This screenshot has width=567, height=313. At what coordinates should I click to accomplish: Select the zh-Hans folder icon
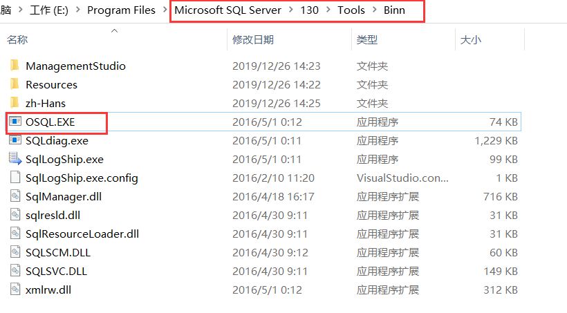[x=15, y=103]
